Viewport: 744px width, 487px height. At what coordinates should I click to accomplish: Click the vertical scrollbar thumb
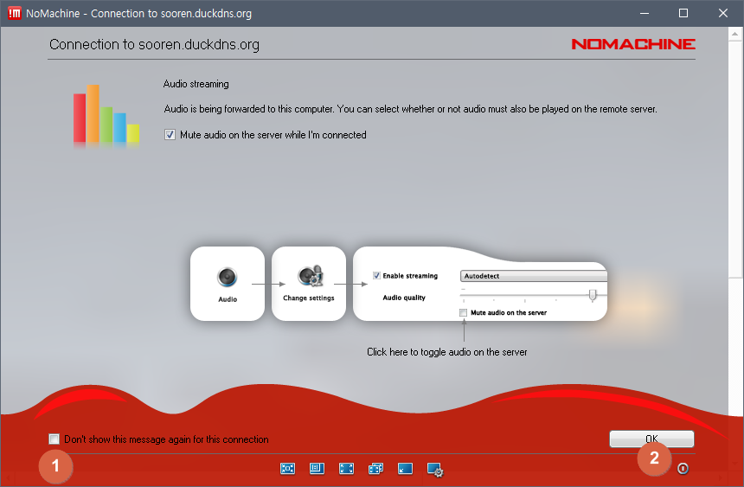[734, 159]
